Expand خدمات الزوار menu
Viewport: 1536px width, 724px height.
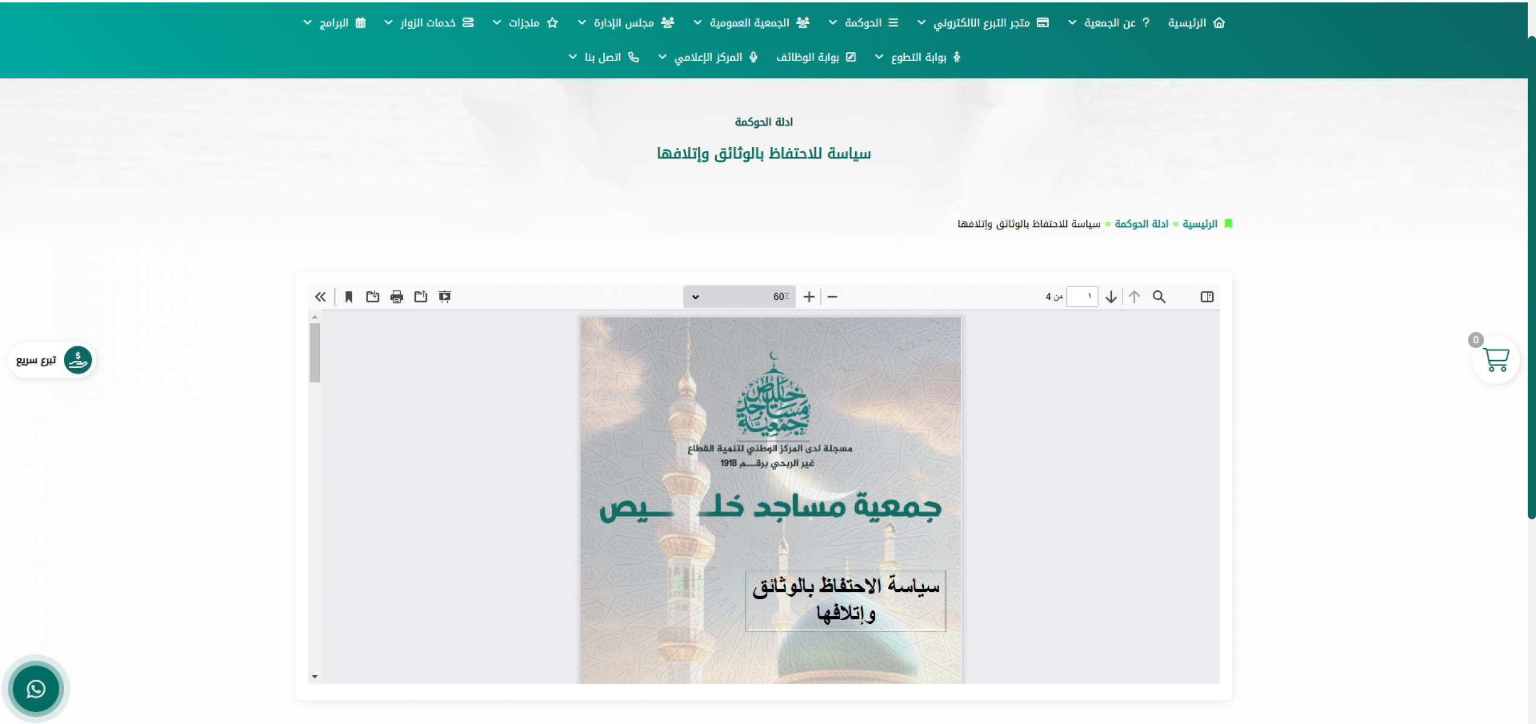429,23
